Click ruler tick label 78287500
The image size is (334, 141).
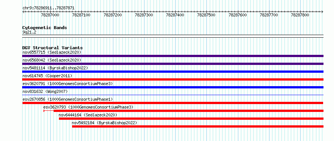click(x=206, y=15)
